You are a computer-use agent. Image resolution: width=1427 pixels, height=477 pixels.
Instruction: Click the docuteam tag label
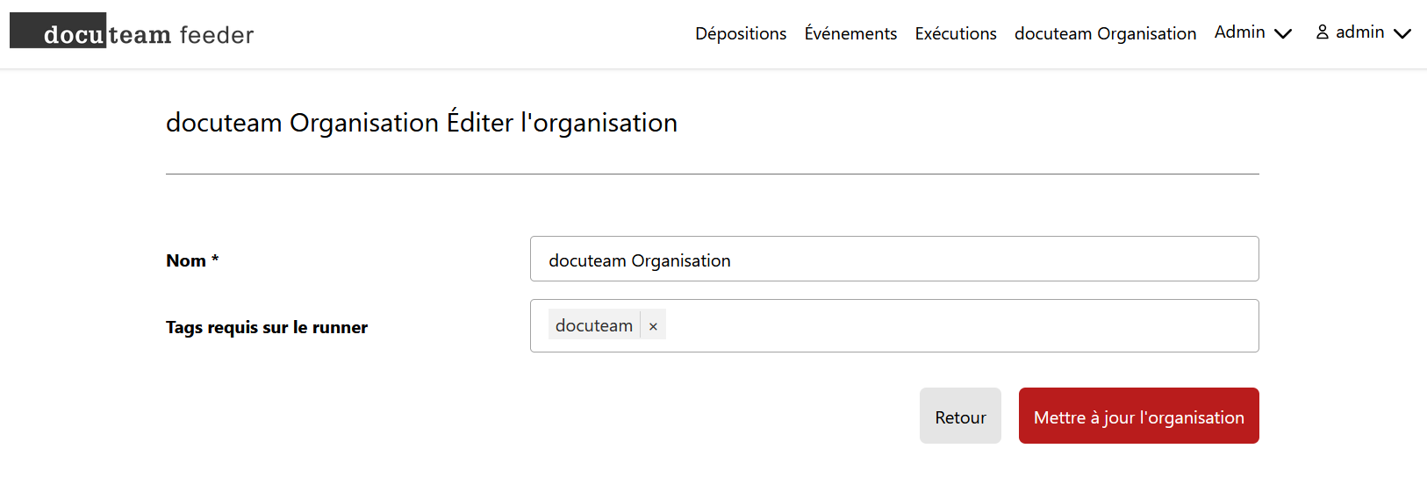coord(594,325)
